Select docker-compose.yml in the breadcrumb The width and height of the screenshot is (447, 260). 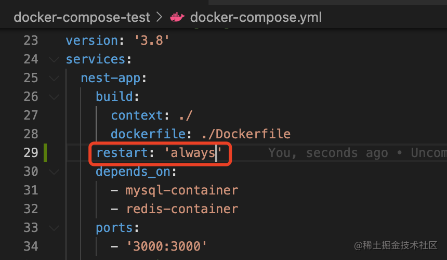[256, 17]
